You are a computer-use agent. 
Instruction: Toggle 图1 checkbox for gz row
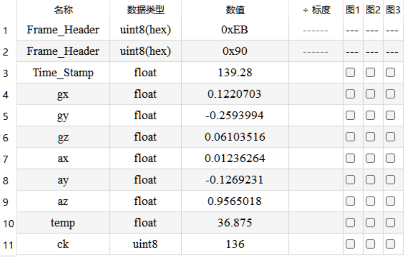coord(350,137)
